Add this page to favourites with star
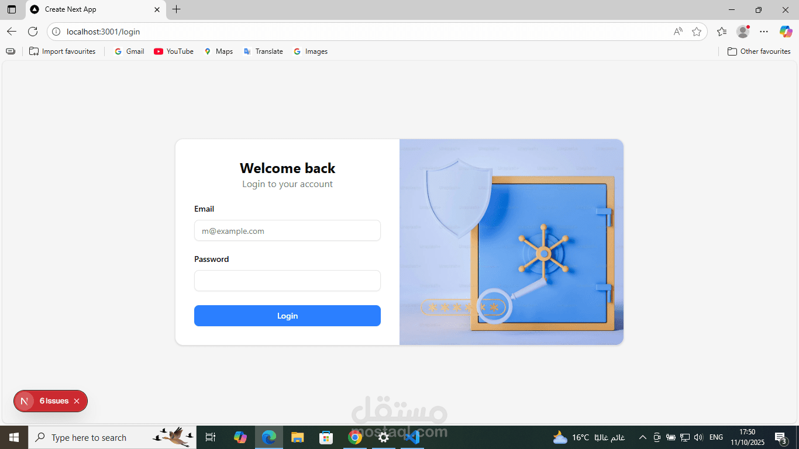The height and width of the screenshot is (449, 799). click(697, 32)
